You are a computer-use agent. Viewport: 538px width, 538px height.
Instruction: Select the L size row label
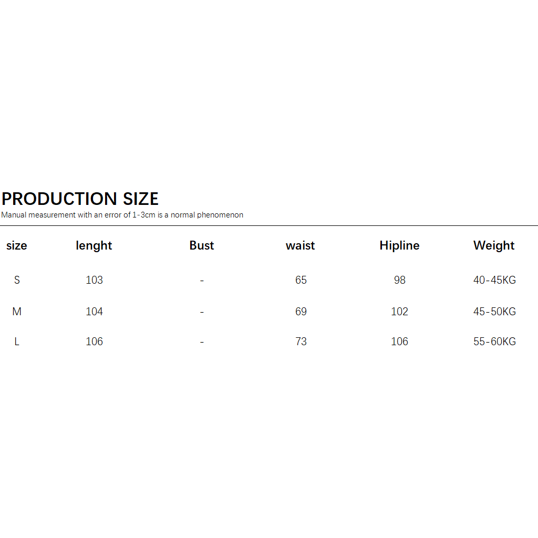(17, 342)
